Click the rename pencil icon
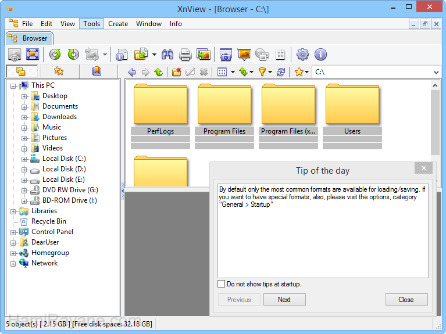The image size is (446, 334). point(190,72)
